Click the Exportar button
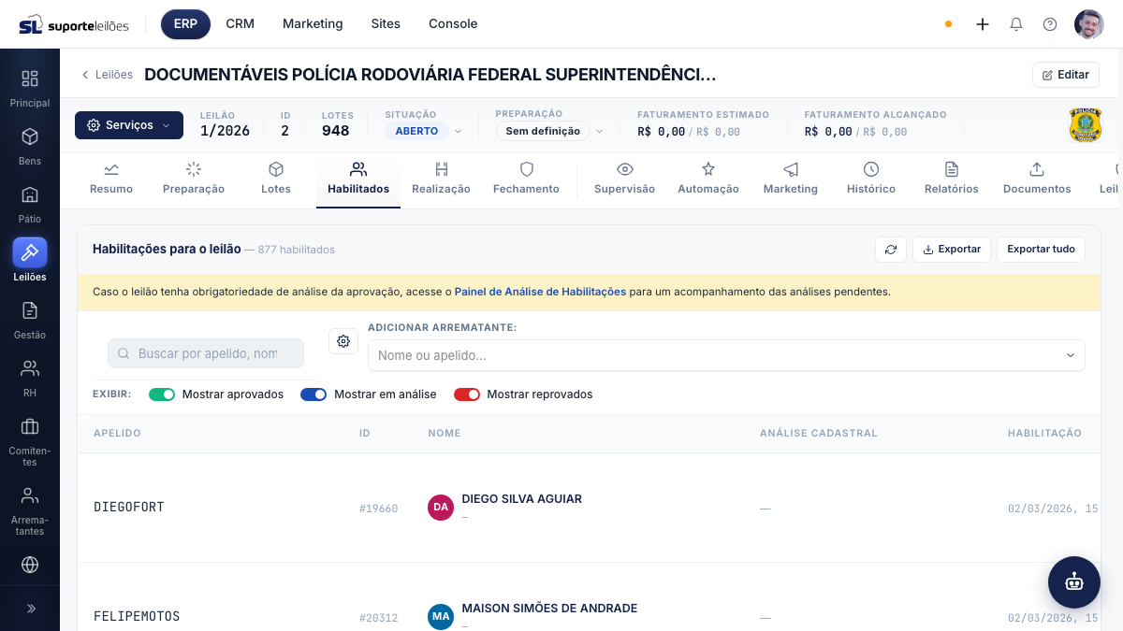This screenshot has height=631, width=1123. 952,250
